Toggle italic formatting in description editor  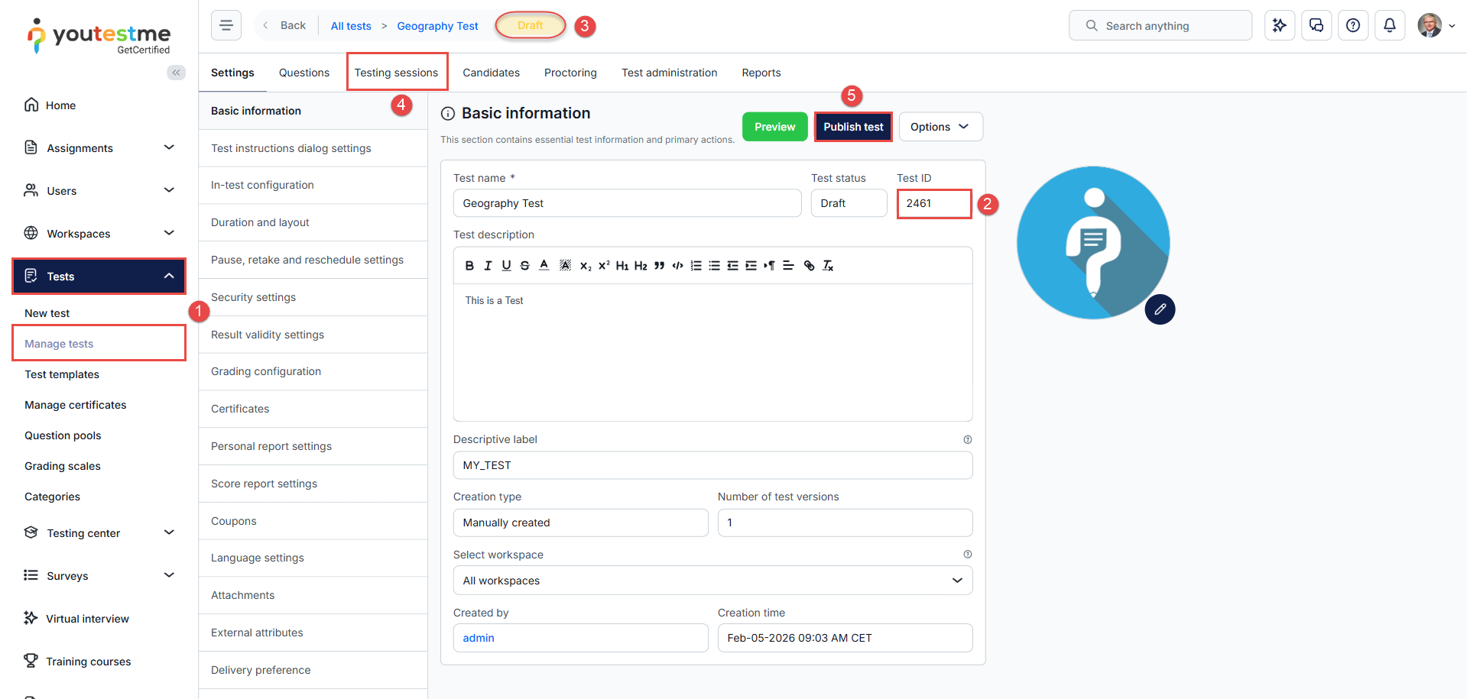click(488, 266)
